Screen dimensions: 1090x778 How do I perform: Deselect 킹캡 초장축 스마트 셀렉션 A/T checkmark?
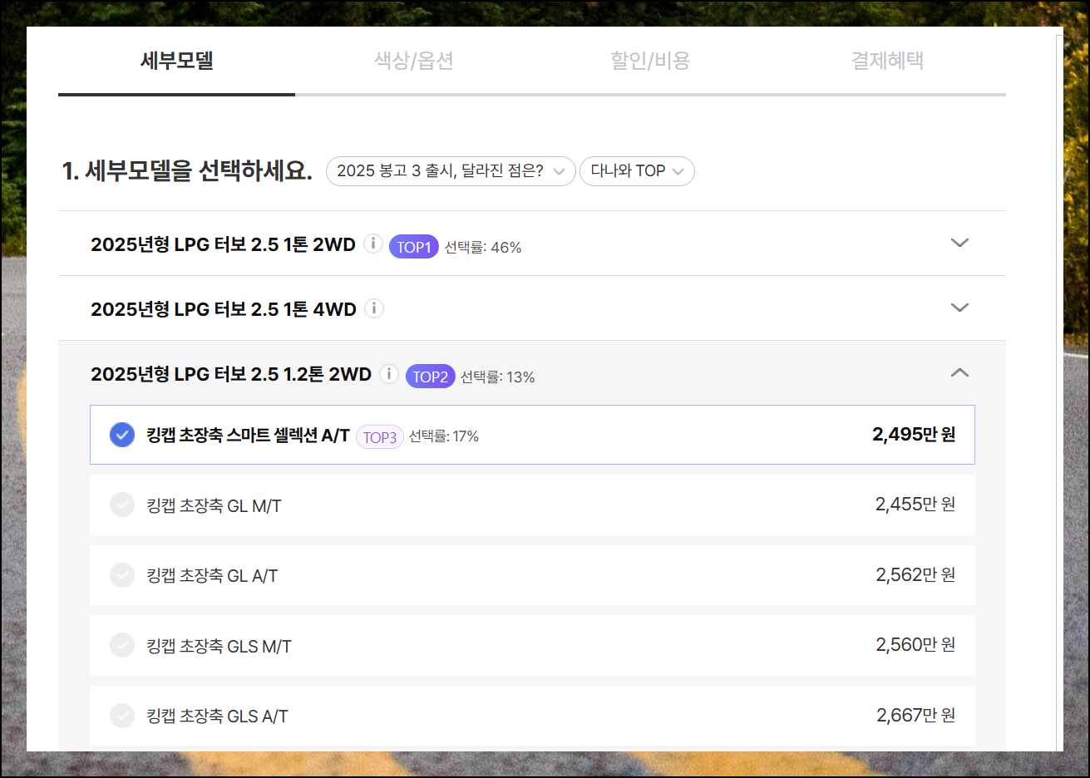(x=122, y=435)
